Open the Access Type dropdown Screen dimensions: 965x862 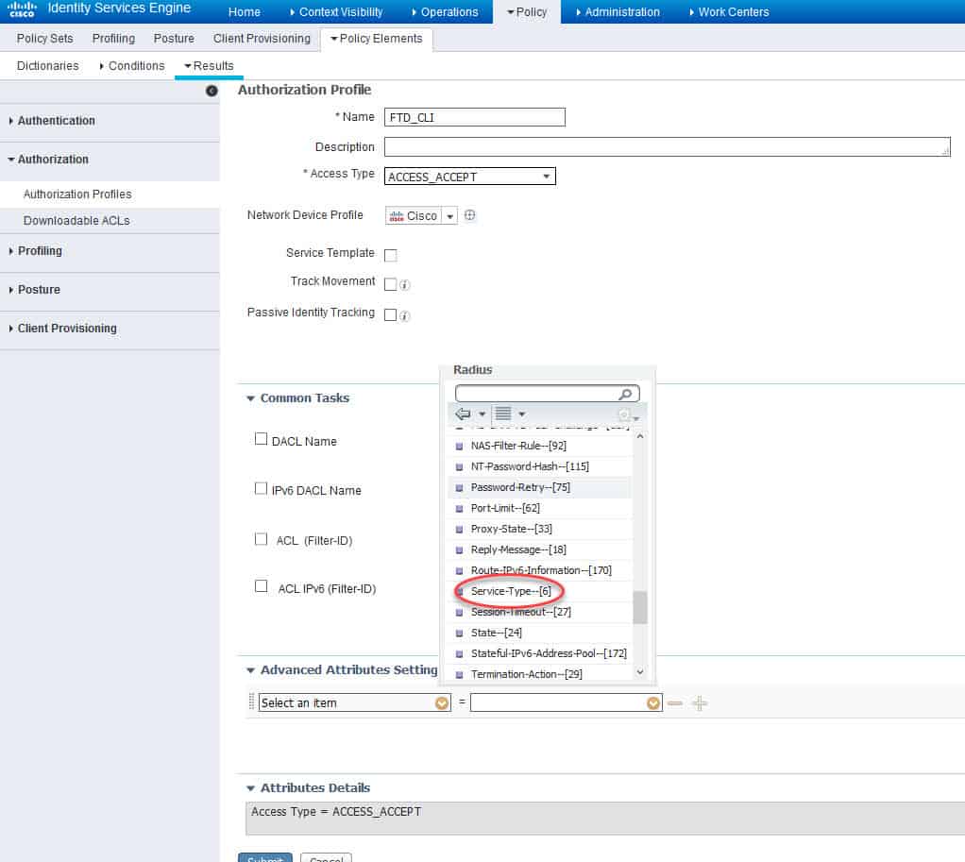(469, 177)
